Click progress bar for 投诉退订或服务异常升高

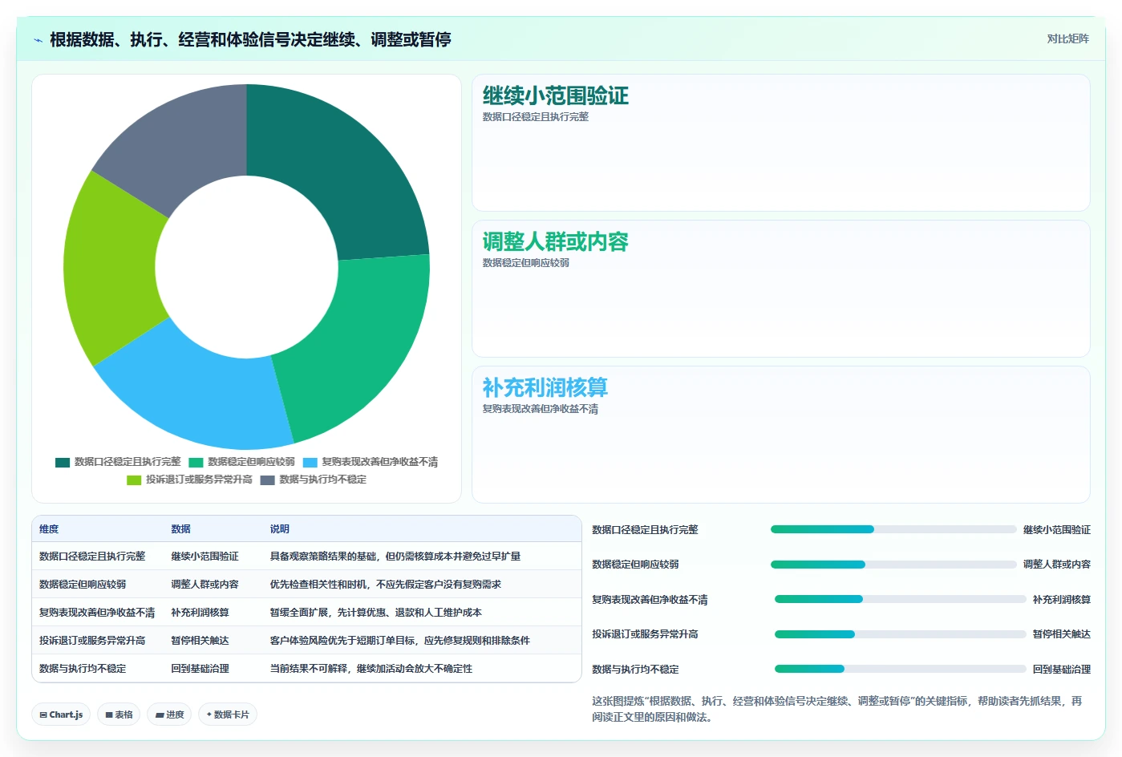tap(901, 634)
